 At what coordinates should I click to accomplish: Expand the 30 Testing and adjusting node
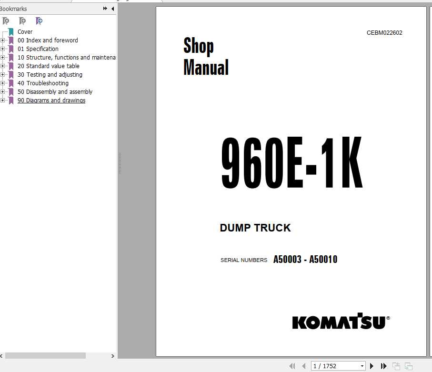[x=2, y=74]
